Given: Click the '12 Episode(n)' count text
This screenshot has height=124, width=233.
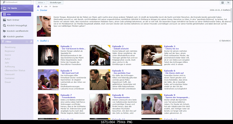Looking at the screenshot, I should 225,41.
